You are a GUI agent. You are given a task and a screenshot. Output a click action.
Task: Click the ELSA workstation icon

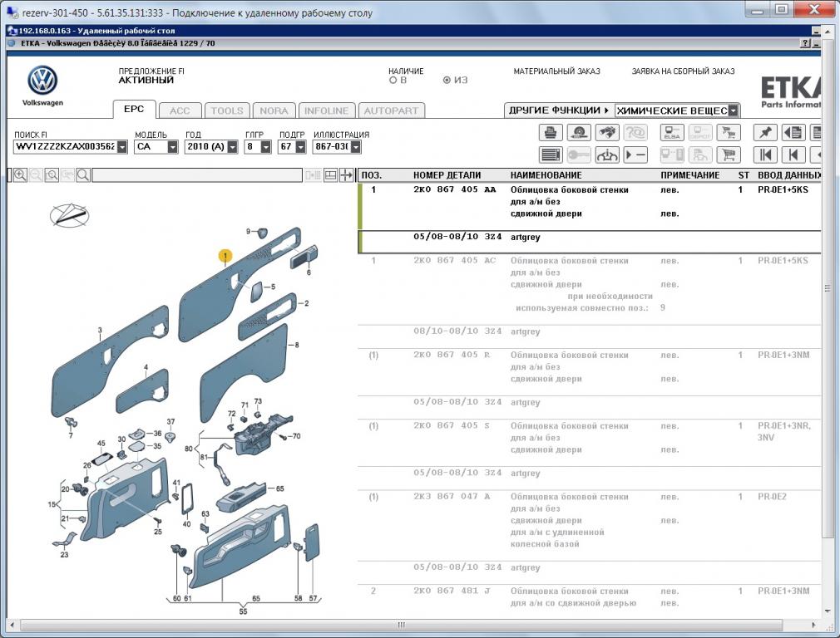pos(672,132)
